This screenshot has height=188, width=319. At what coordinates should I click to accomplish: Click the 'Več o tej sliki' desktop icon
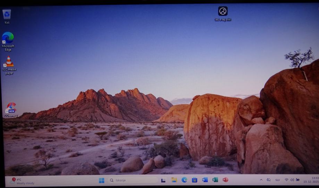(223, 11)
